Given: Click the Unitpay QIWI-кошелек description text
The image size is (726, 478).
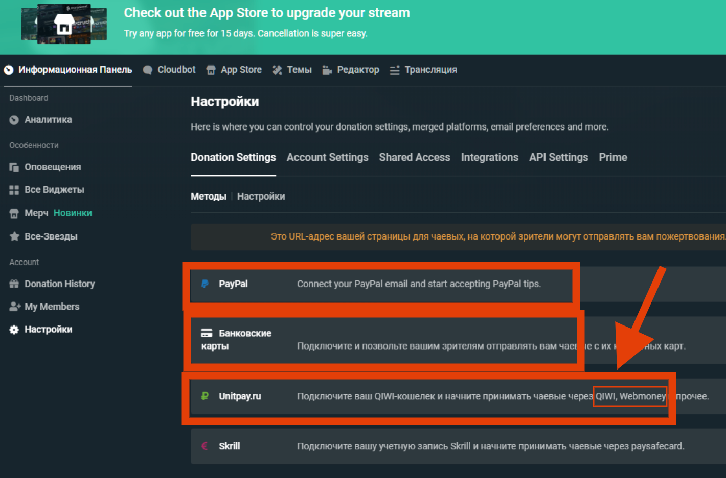Looking at the screenshot, I should point(503,396).
